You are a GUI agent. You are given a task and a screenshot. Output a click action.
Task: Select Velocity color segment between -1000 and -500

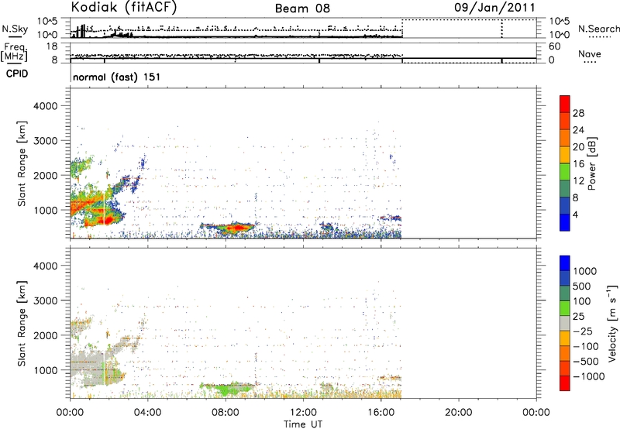coord(565,368)
